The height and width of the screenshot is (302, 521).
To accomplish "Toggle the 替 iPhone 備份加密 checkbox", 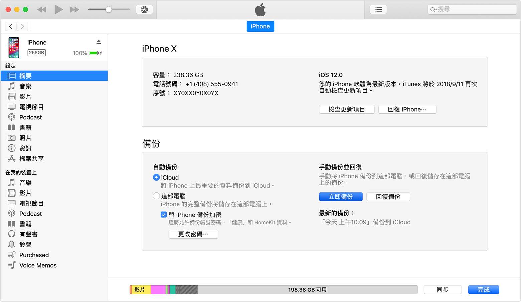I will pos(164,215).
